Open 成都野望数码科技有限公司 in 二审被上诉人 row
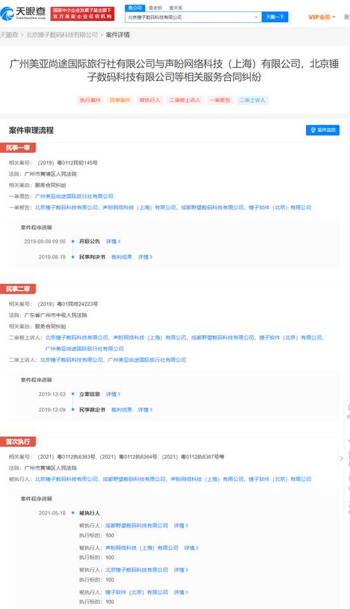350x609 pixels. click(x=223, y=338)
